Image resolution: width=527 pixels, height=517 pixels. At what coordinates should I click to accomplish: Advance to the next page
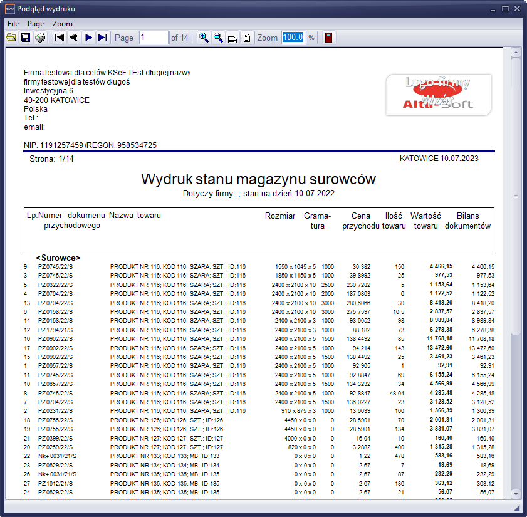(x=88, y=38)
